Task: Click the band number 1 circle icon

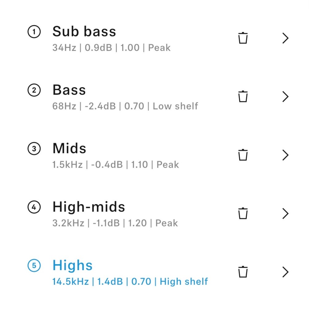Action: pos(34,32)
